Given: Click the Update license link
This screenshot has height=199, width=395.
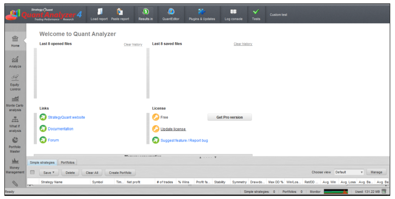Looking at the screenshot, I should point(173,129).
